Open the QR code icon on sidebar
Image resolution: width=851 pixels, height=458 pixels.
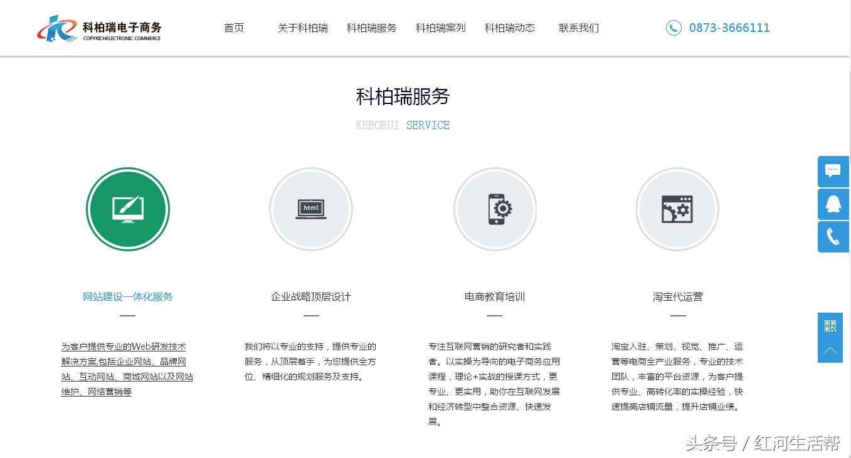tap(830, 325)
